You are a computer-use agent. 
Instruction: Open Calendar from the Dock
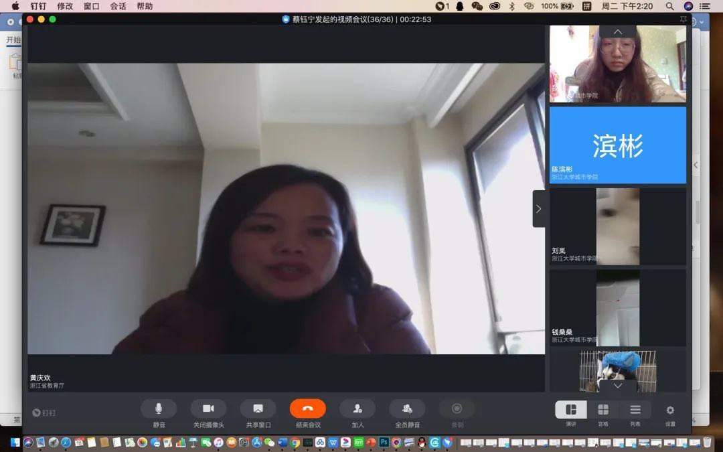point(79,443)
